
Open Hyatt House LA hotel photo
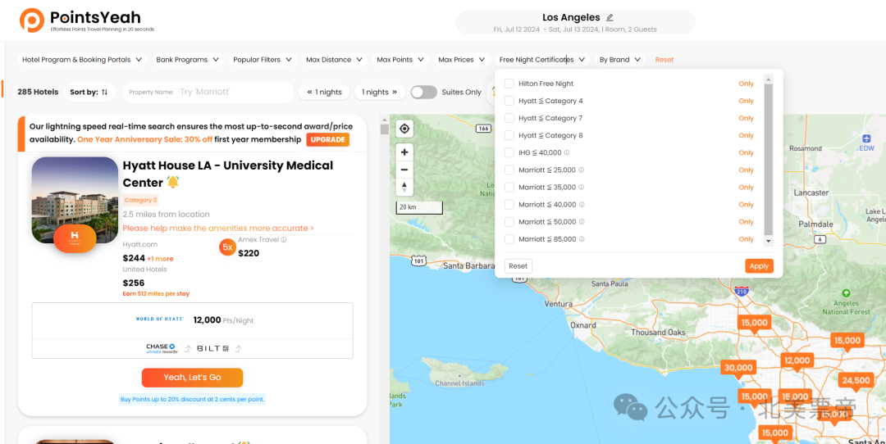click(75, 200)
